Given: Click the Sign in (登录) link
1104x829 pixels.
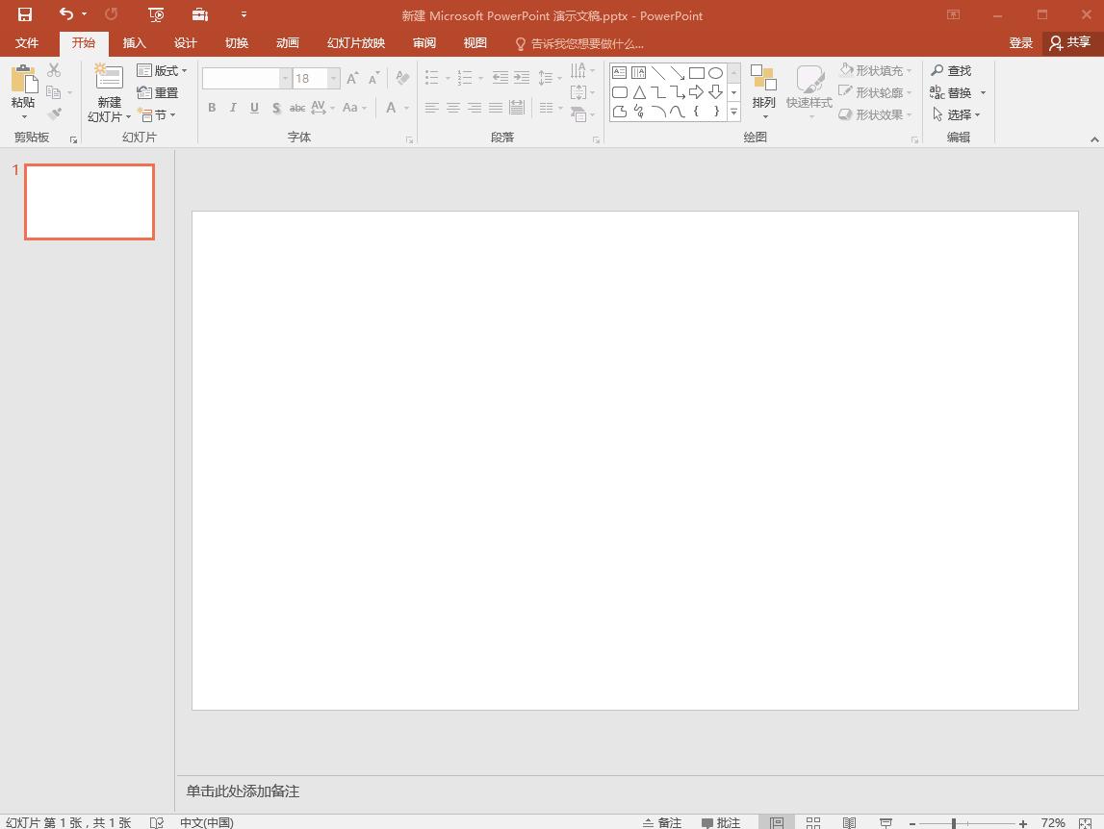Looking at the screenshot, I should pyautogui.click(x=1020, y=43).
